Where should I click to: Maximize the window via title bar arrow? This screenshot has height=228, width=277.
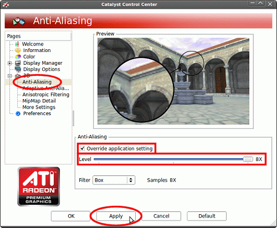tap(260, 3)
